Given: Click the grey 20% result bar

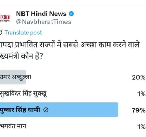Looking at the screenshot, I should [13, 77].
